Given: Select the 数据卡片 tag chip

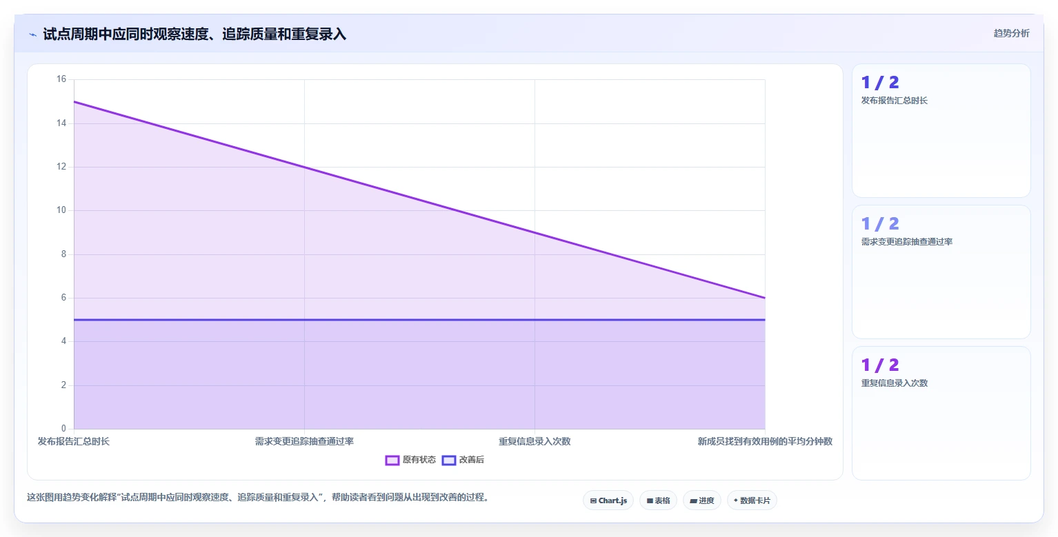Looking at the screenshot, I should 752,500.
